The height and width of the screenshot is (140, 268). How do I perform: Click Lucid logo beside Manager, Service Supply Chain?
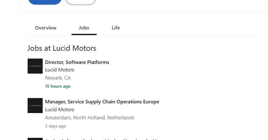(x=35, y=106)
